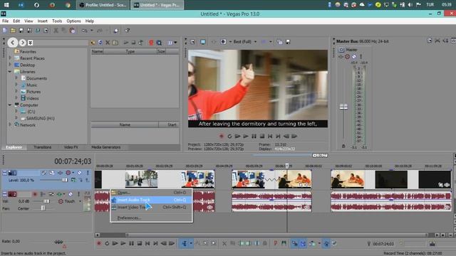Open the File menu
456x256 pixels.
point(5,21)
